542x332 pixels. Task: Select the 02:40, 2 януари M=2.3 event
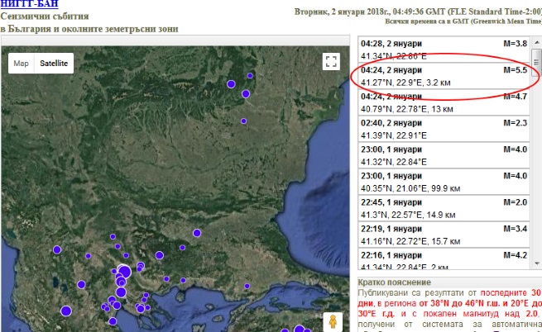444,129
